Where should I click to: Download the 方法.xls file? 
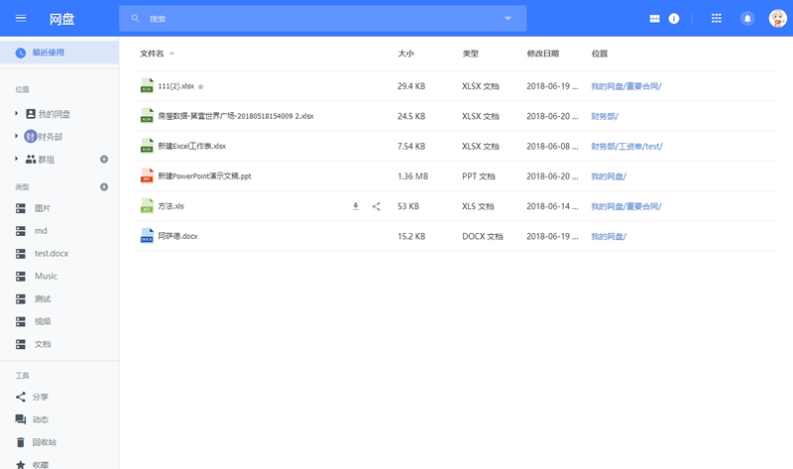click(356, 206)
